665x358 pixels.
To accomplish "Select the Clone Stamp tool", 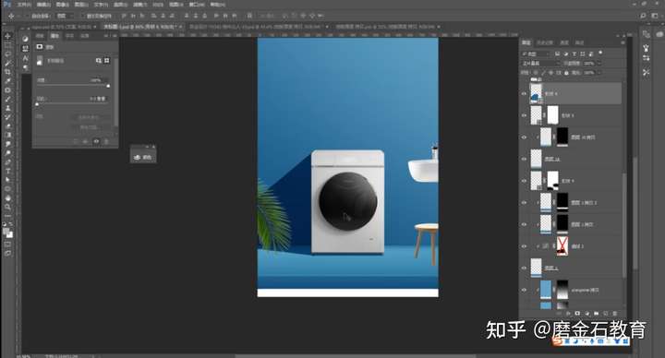I will pyautogui.click(x=7, y=108).
